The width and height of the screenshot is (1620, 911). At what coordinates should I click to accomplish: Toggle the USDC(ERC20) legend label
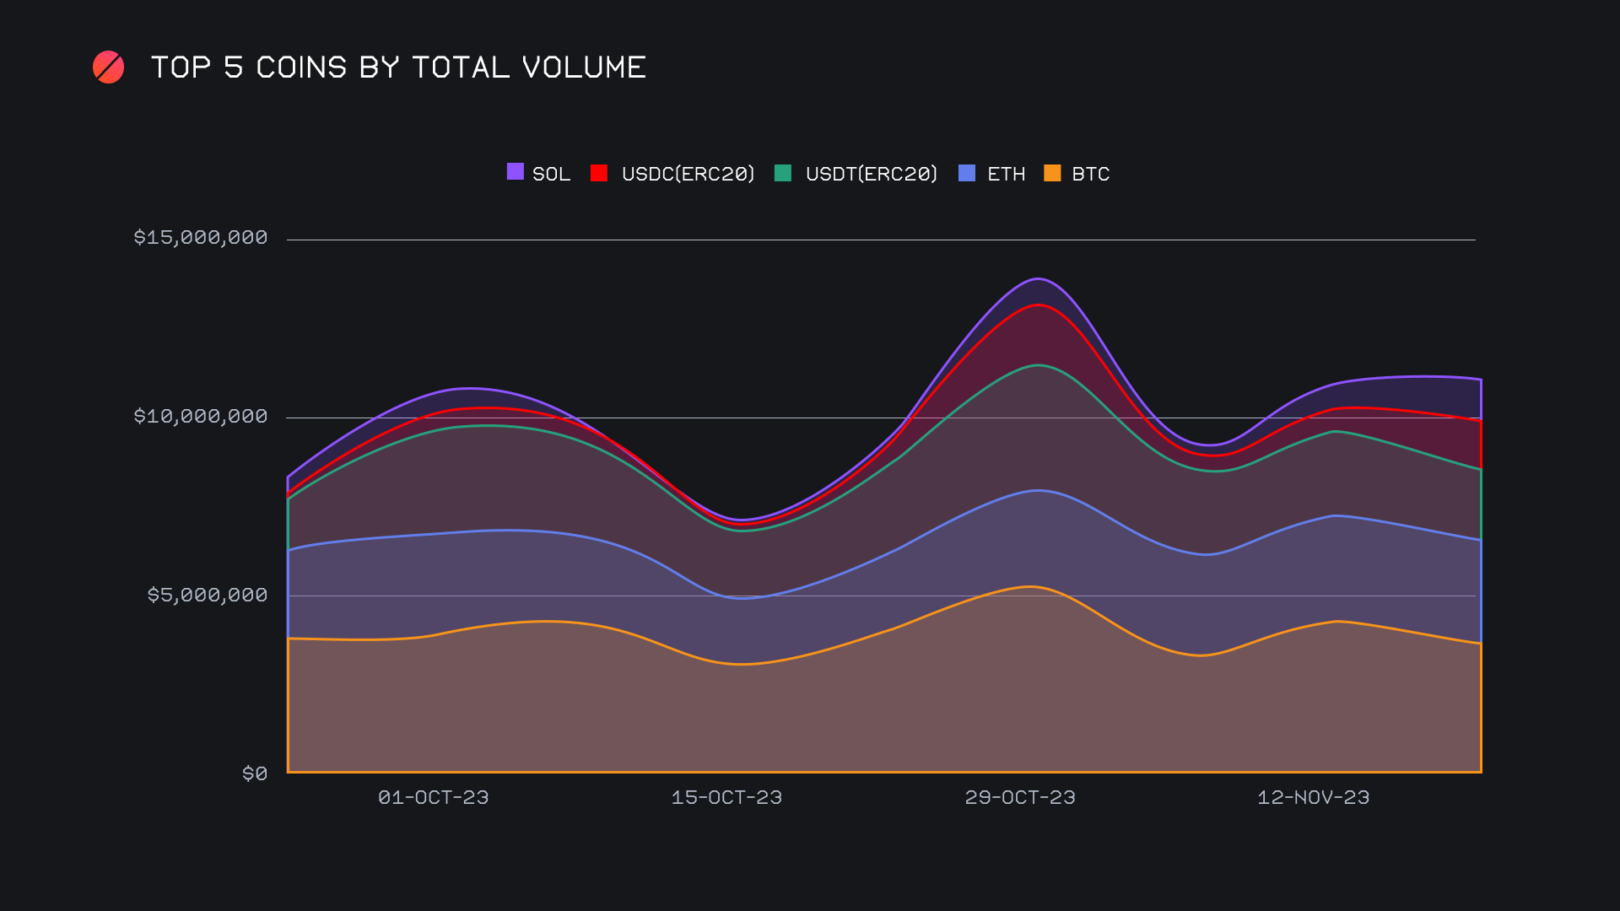click(688, 174)
